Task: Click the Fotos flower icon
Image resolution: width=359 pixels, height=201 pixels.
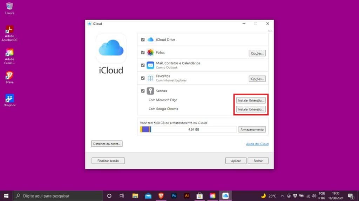Action: coord(150,52)
